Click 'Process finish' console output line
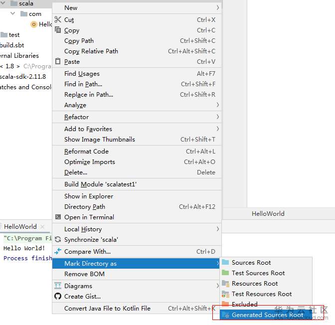 click(28, 258)
